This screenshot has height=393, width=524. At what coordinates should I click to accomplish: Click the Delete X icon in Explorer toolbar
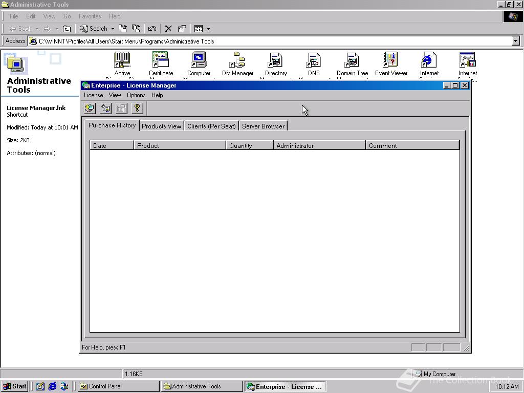click(168, 29)
